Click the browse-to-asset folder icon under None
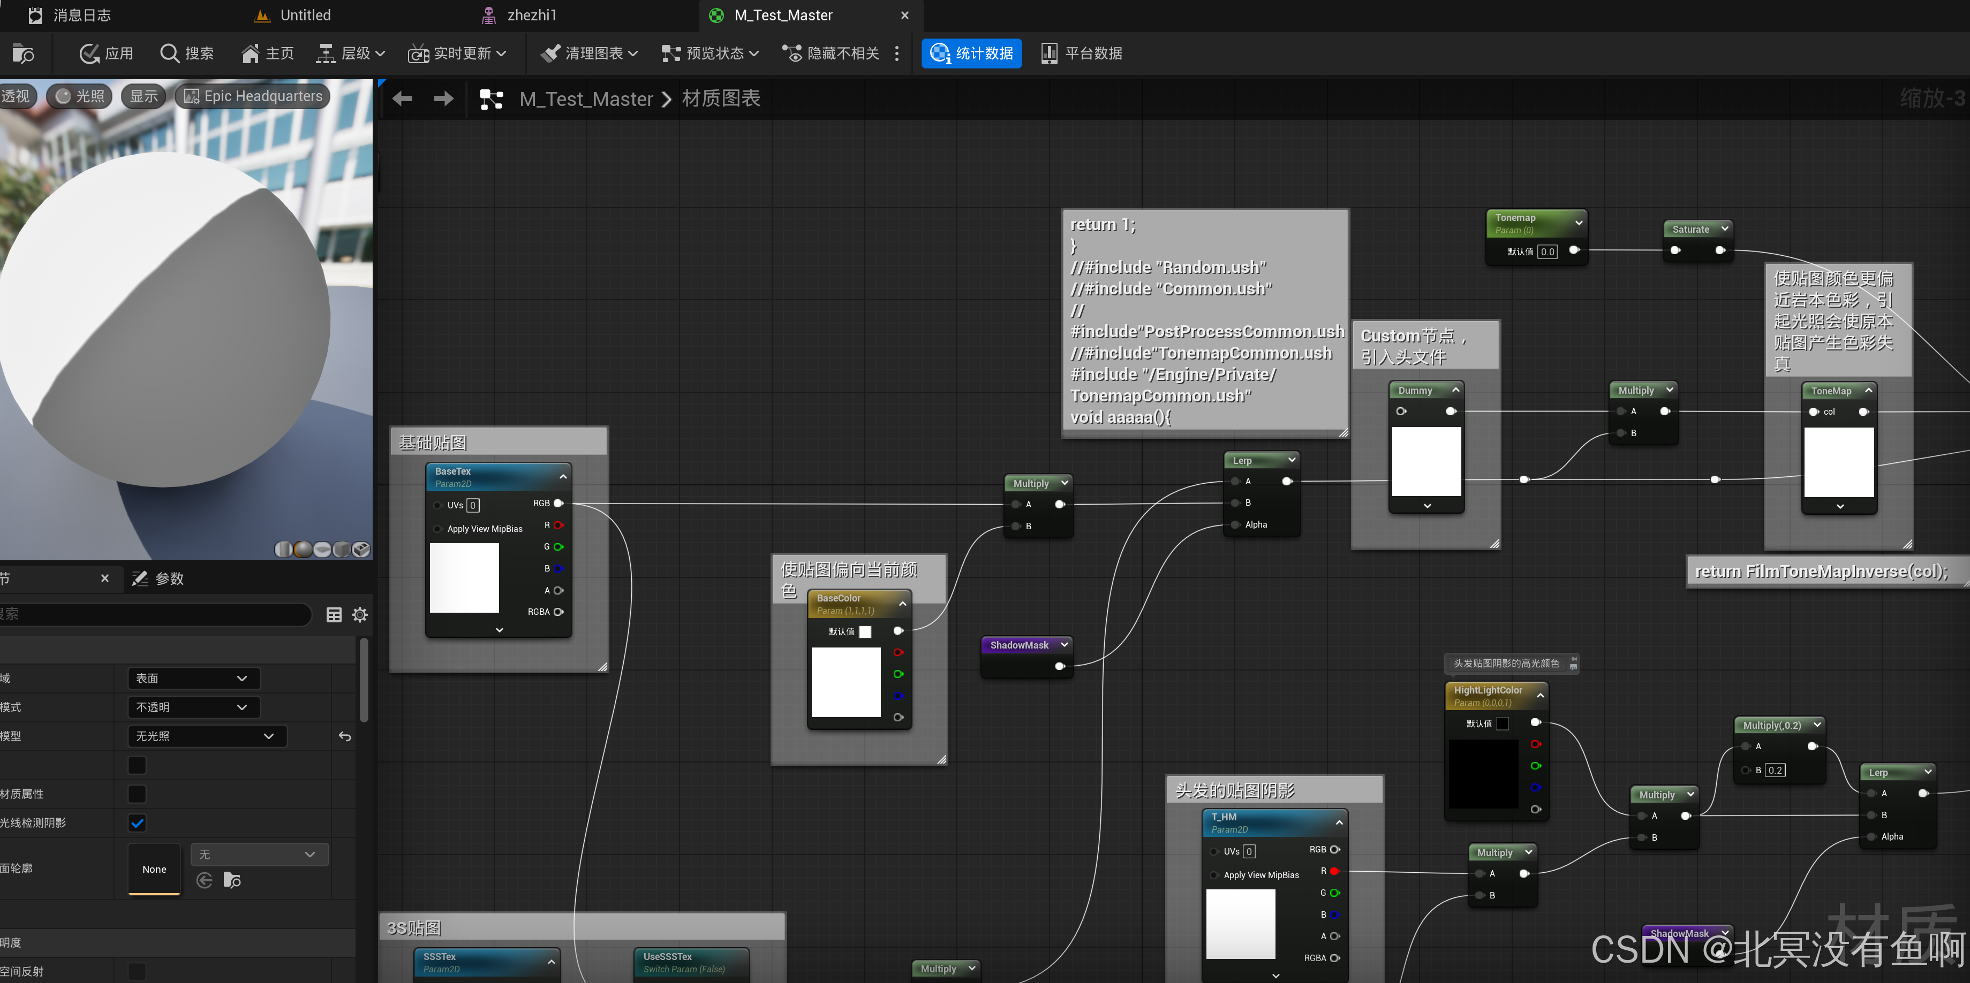This screenshot has width=1970, height=983. pyautogui.click(x=232, y=881)
